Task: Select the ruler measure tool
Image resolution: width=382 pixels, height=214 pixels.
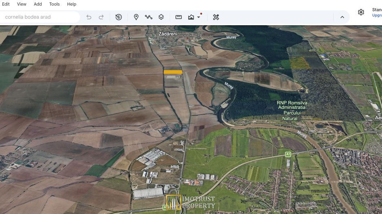Action: click(x=178, y=17)
